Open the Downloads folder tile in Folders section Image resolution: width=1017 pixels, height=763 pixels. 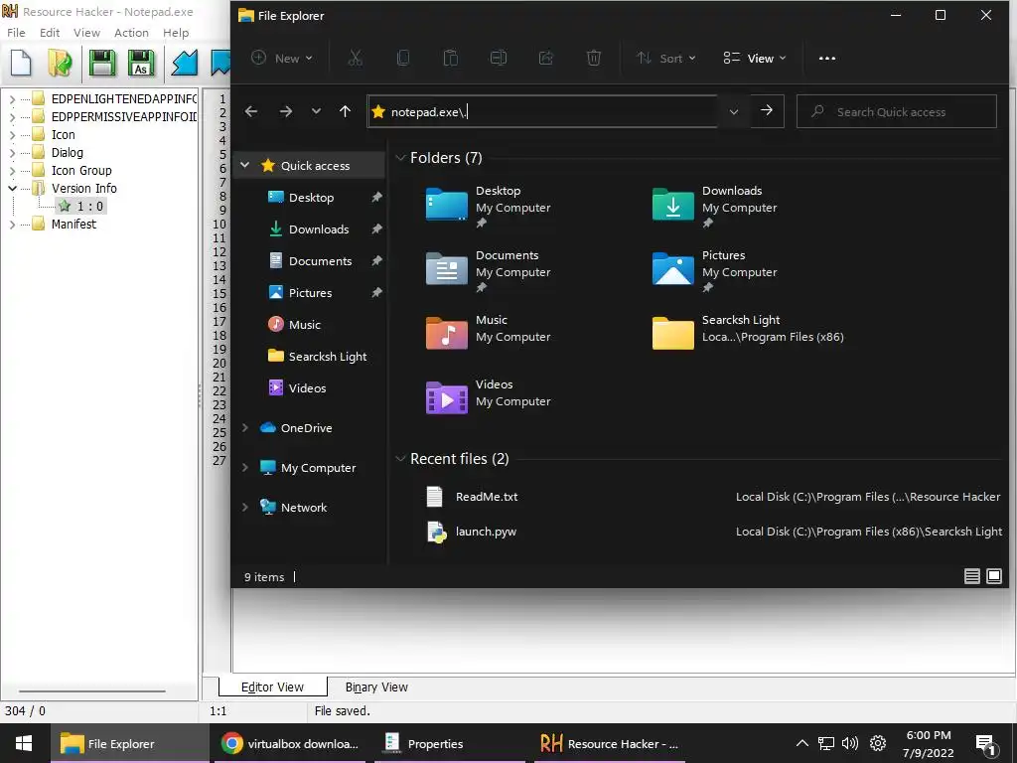pos(715,205)
